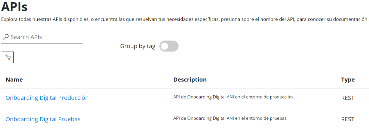Viewport: 369px width, 128px height.
Task: Enable the Group by tag switch
Action: [169, 46]
